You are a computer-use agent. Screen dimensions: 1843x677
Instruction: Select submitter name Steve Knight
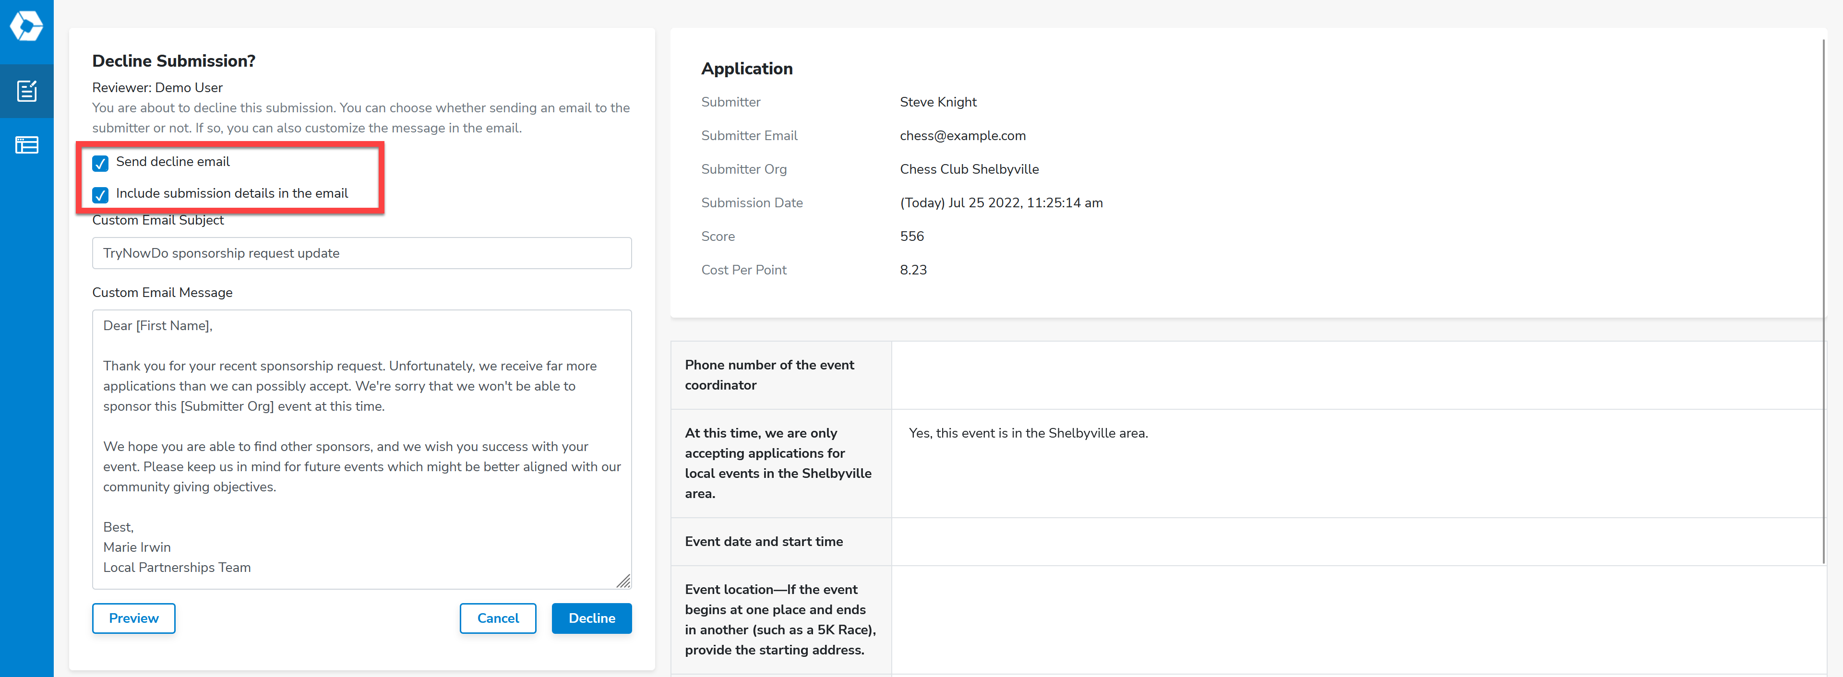938,102
